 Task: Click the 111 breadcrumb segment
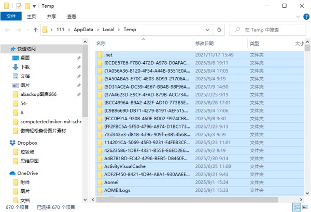(60, 30)
